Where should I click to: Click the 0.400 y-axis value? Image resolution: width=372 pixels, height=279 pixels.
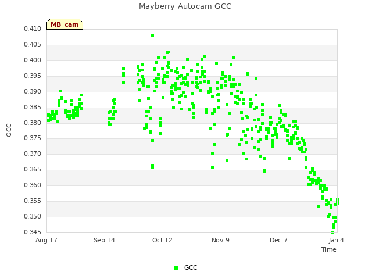(x=33, y=60)
